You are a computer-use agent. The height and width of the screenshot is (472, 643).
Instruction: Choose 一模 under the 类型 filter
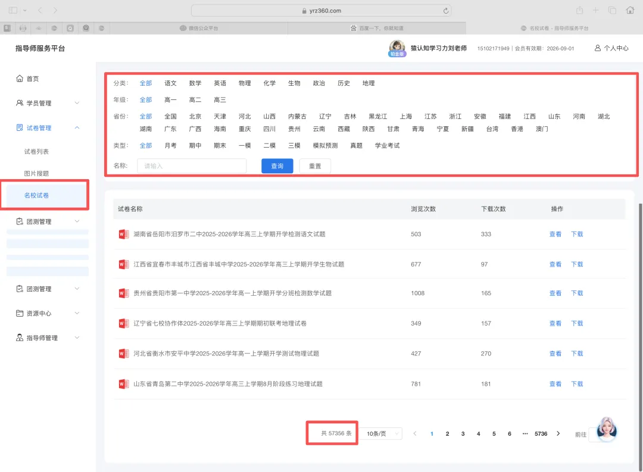pyautogui.click(x=244, y=145)
